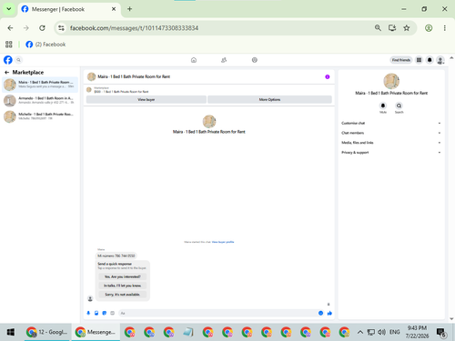455x341 pixels.
Task: Click the Chrome zoom magnifier icon
Action: 378,28
